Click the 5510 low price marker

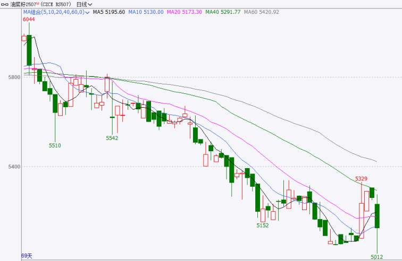55,145
